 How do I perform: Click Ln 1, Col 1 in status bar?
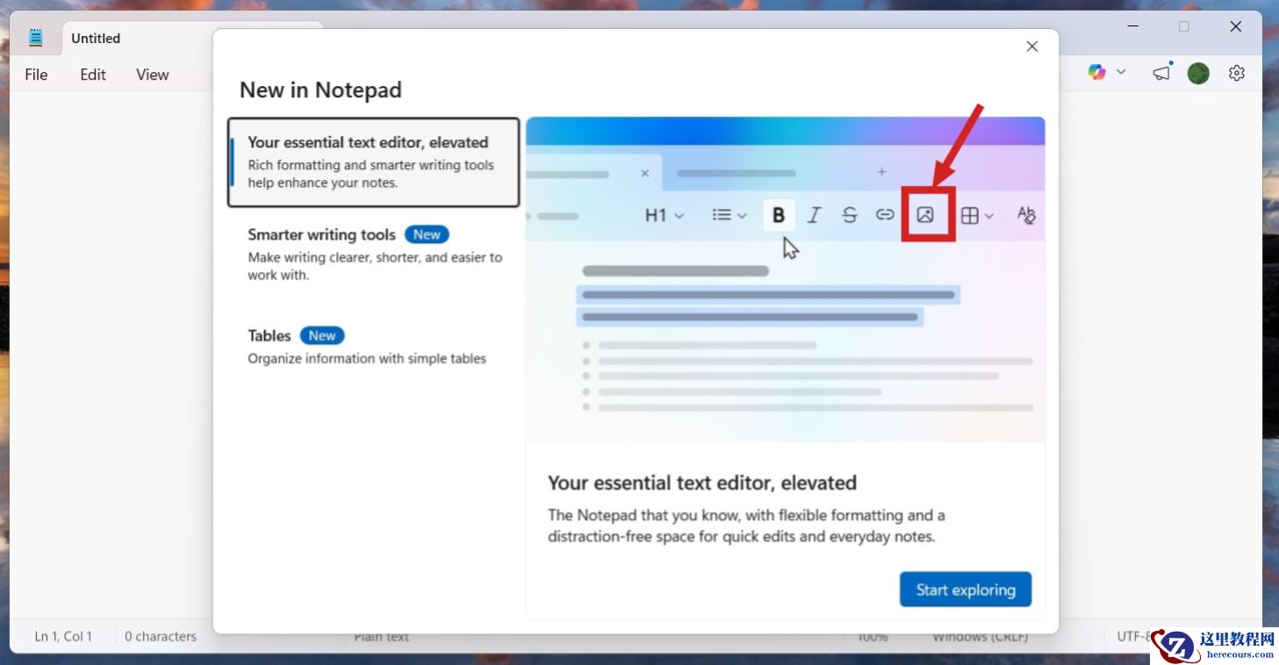[x=63, y=636]
